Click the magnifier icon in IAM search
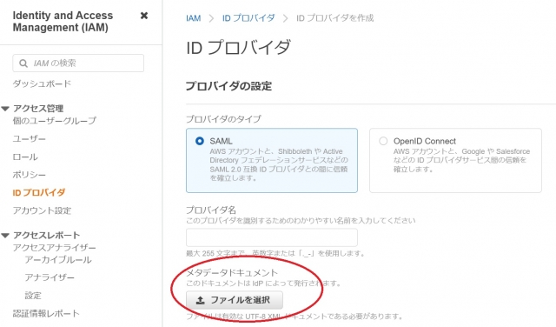Screen dimensions: 556x327 [x=23, y=63]
